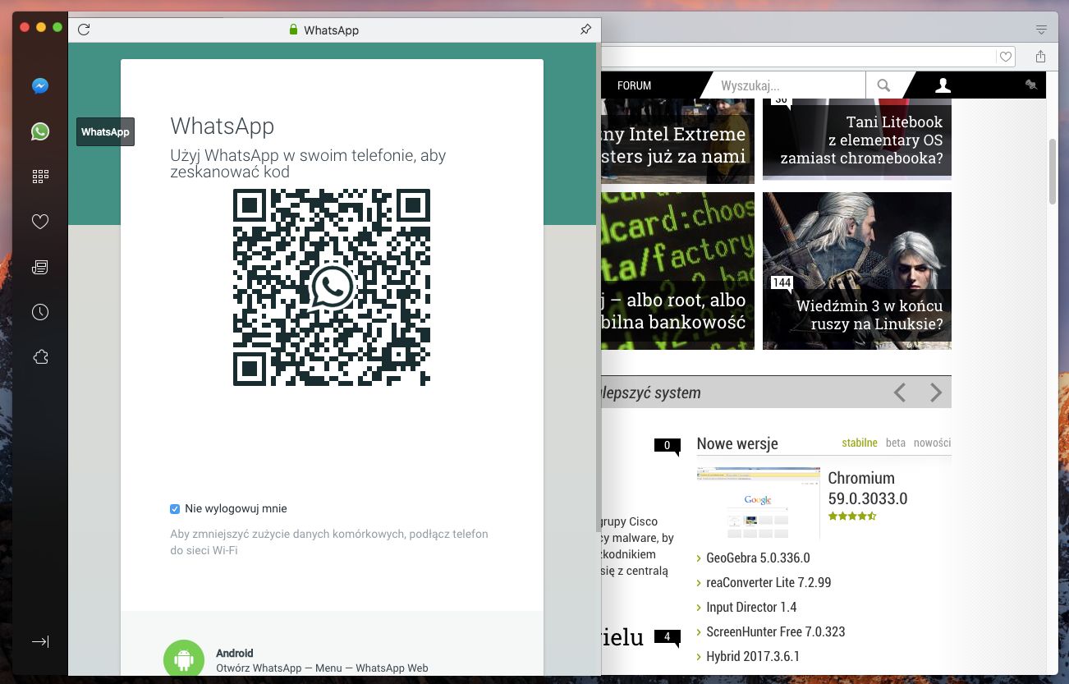Open the Chromium 59.0.3033.0 link
This screenshot has height=684, width=1069.
tap(867, 488)
